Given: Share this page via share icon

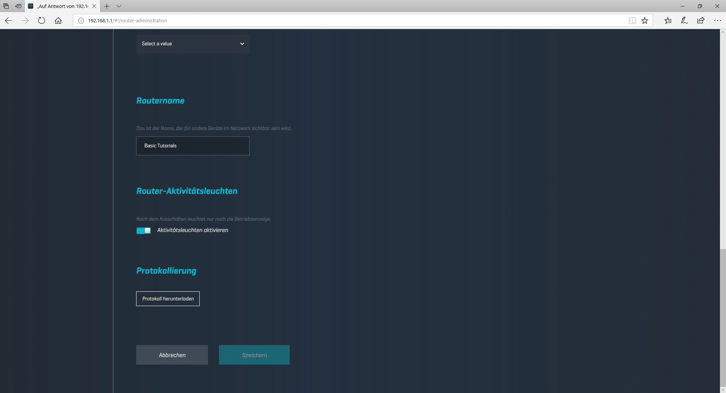Looking at the screenshot, I should pyautogui.click(x=701, y=21).
